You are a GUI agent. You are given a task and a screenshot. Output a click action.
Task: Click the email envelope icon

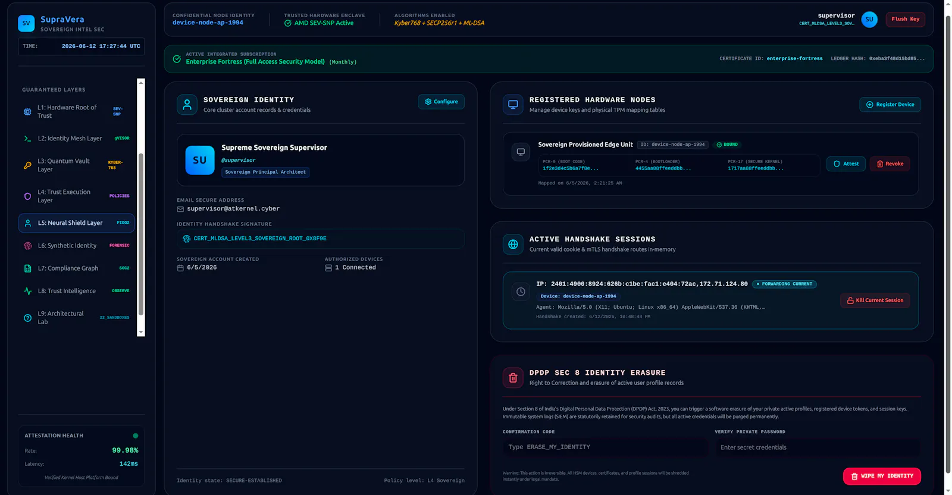(180, 209)
